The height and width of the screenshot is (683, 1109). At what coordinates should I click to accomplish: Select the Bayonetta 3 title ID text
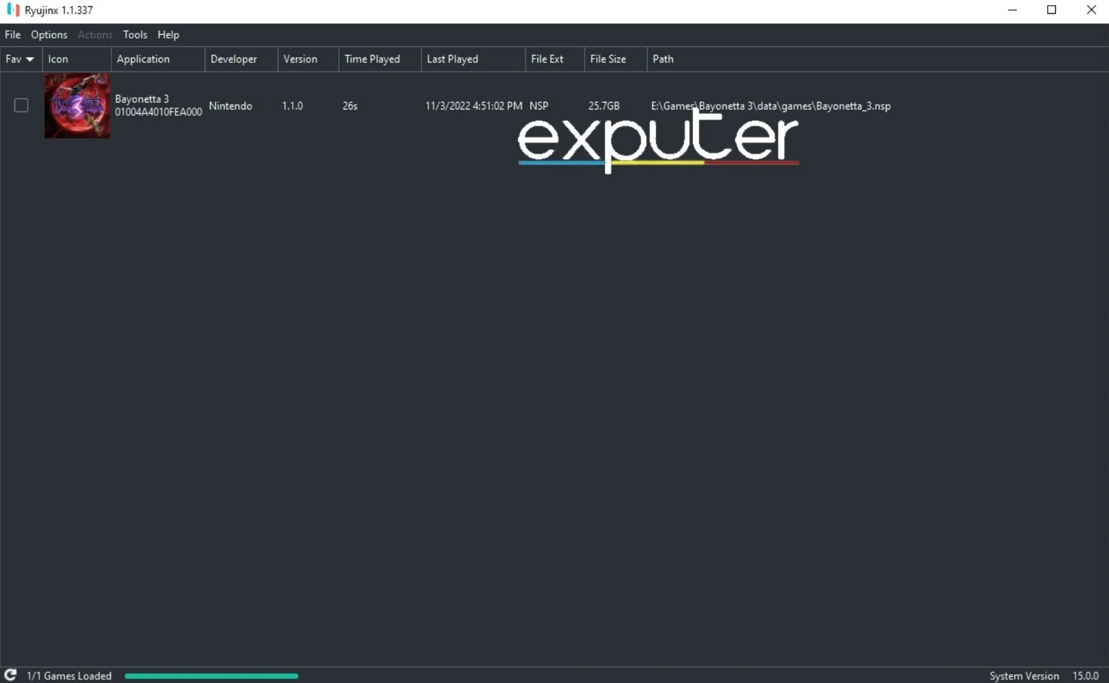pos(158,112)
